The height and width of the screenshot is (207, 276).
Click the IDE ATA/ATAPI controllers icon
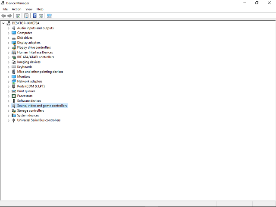[14, 57]
